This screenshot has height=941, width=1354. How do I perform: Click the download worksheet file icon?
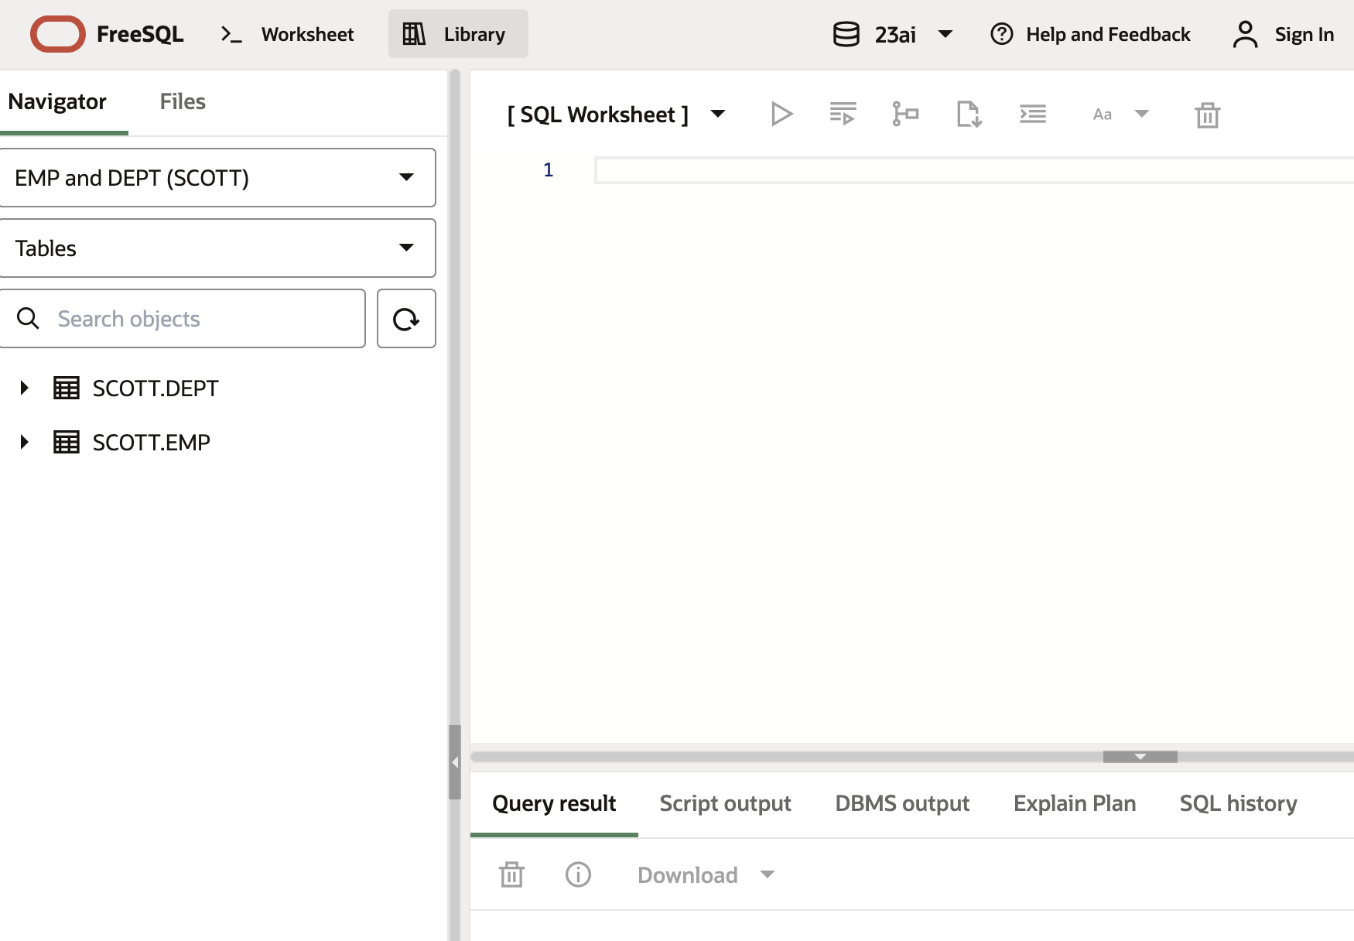pyautogui.click(x=969, y=115)
